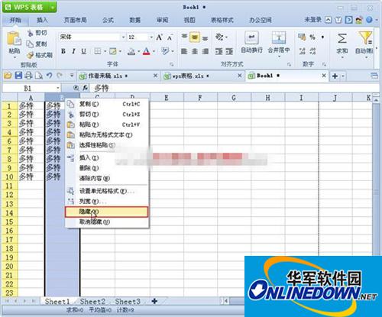This screenshot has width=382, height=317.
Task: Click the fill color bucket icon
Action: (x=131, y=51)
